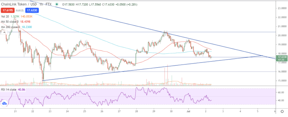Click the green 17.6330 current price tag
The height and width of the screenshot is (117, 288).
pyautogui.click(x=282, y=58)
